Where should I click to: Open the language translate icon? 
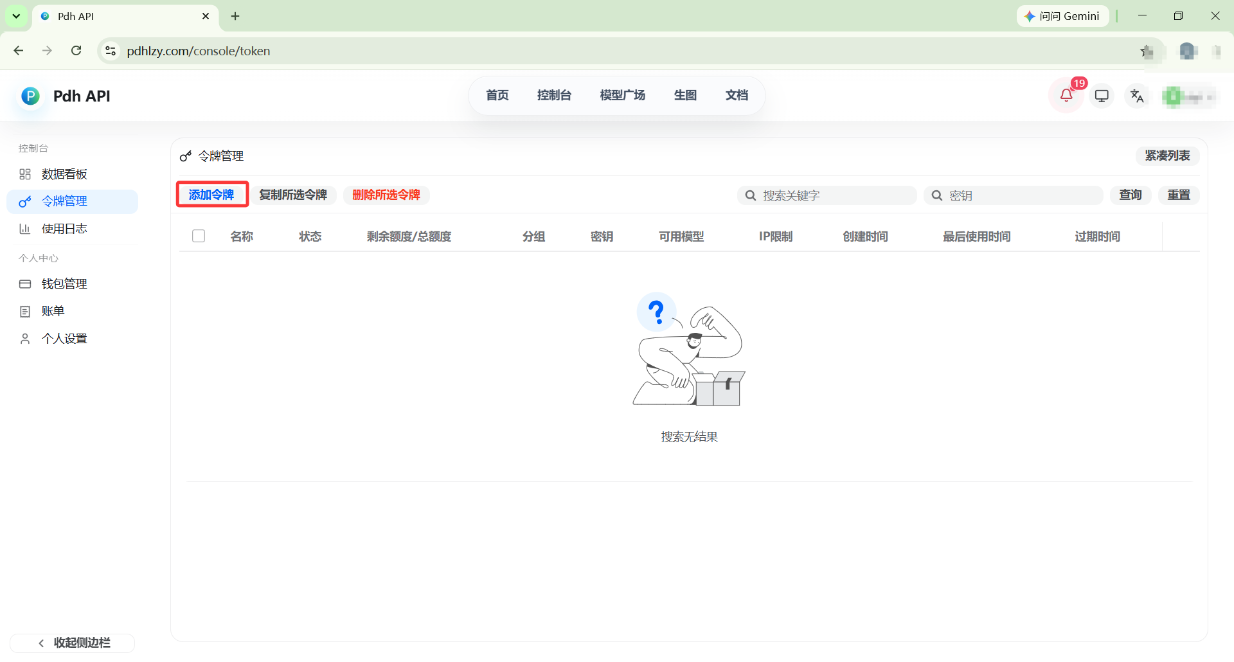tap(1137, 96)
